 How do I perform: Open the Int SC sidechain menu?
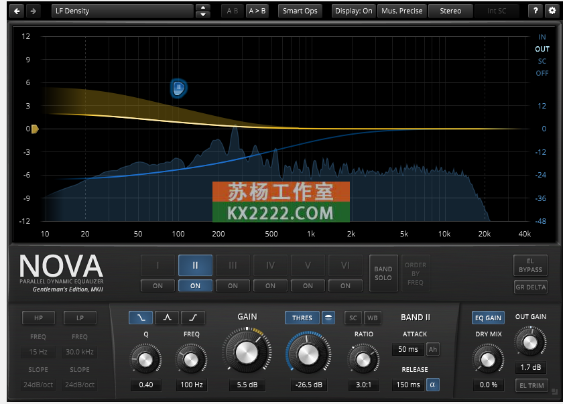pyautogui.click(x=497, y=11)
